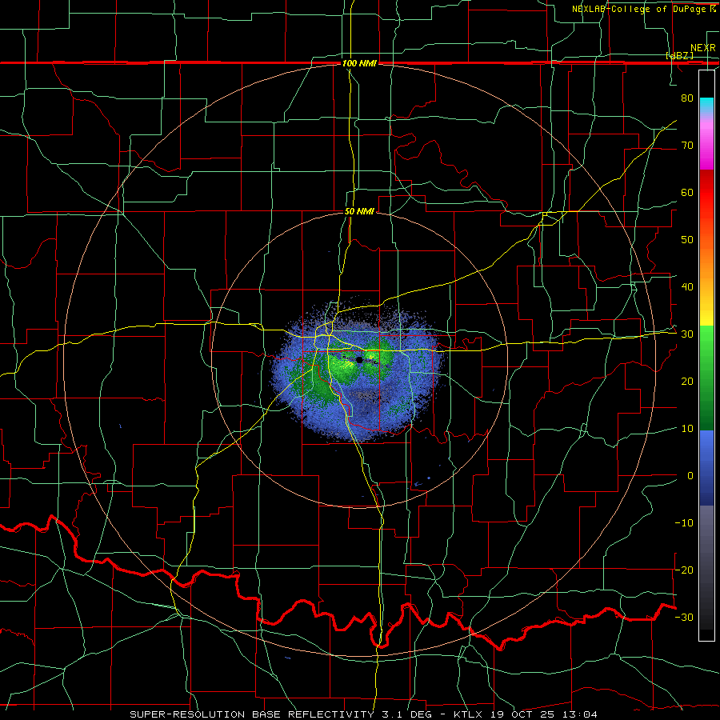
Task: Click the NEXR label above the color scale
Action: (702, 48)
